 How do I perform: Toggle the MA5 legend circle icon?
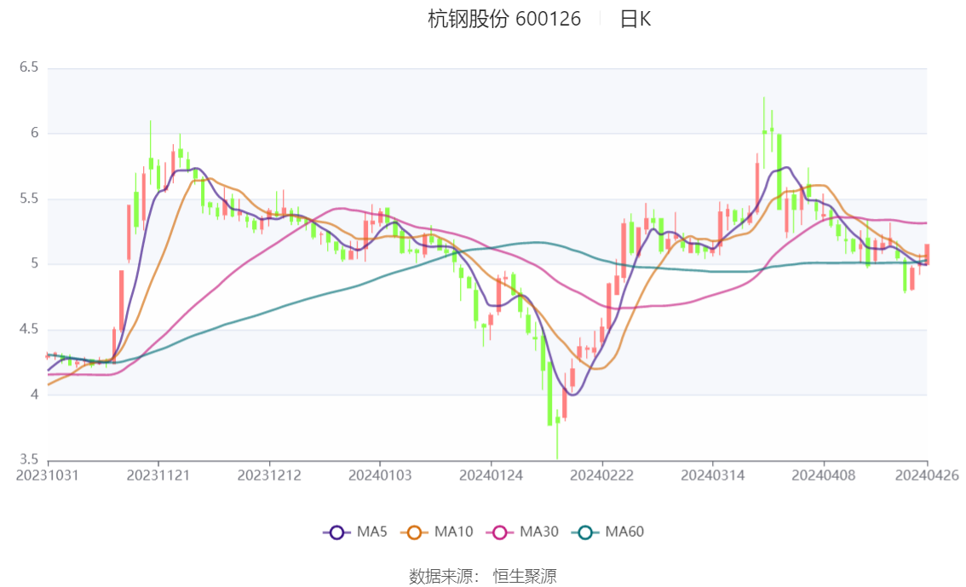[336, 532]
